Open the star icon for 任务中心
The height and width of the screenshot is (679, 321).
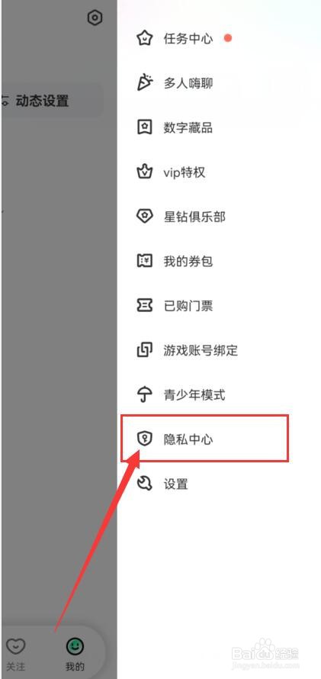pyautogui.click(x=144, y=38)
